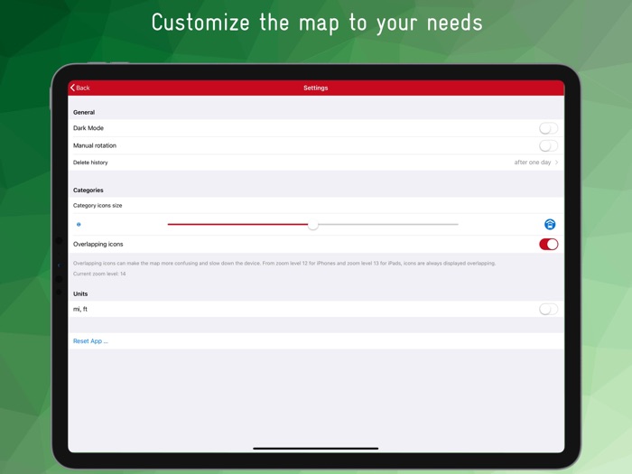Click the Delete history chevron

(557, 163)
